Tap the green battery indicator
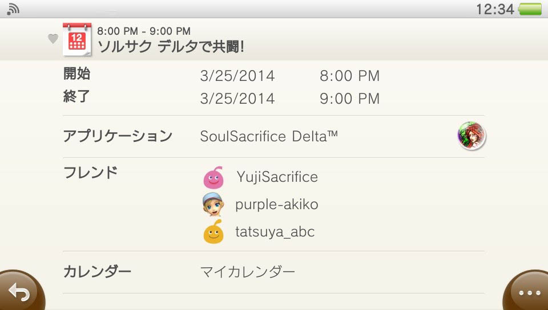548x310 pixels. [530, 9]
